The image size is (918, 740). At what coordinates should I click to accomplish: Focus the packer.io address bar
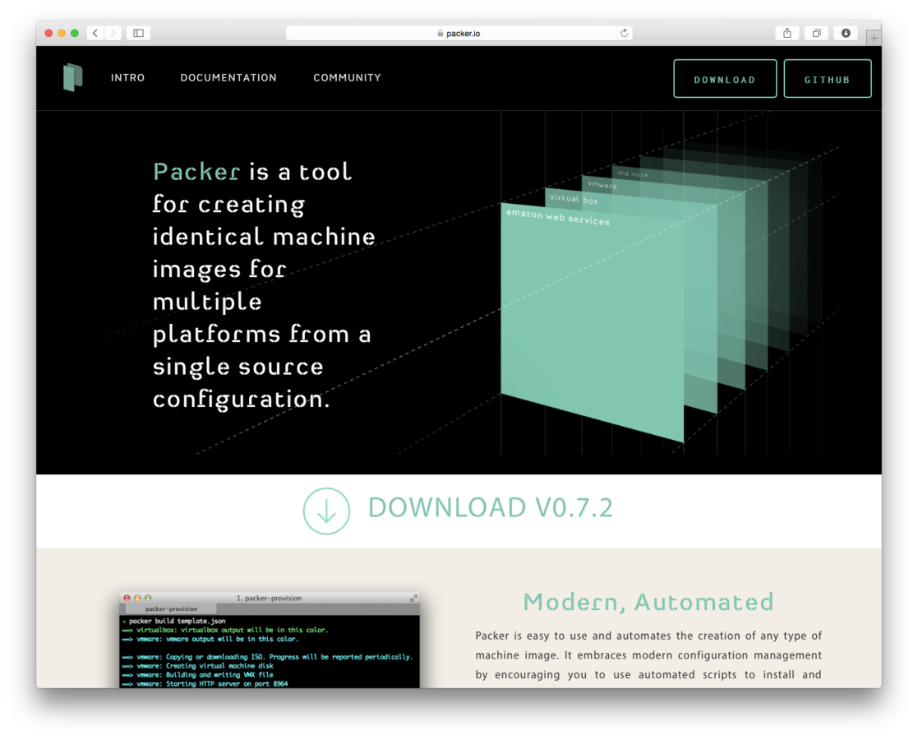coord(459,33)
